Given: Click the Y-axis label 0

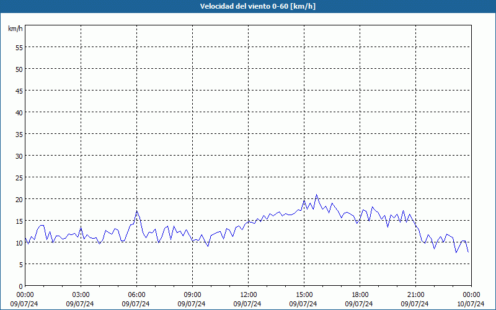Looking at the screenshot, I should [x=21, y=286].
